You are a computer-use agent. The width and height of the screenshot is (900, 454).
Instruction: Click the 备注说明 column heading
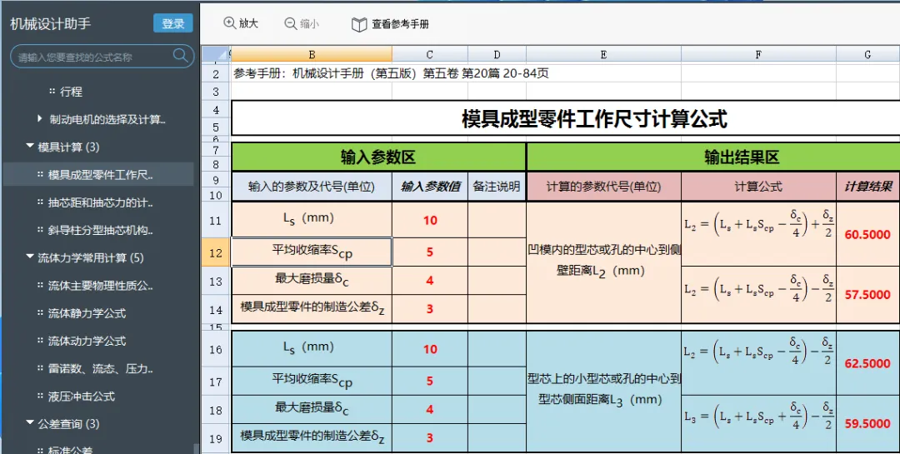point(497,187)
